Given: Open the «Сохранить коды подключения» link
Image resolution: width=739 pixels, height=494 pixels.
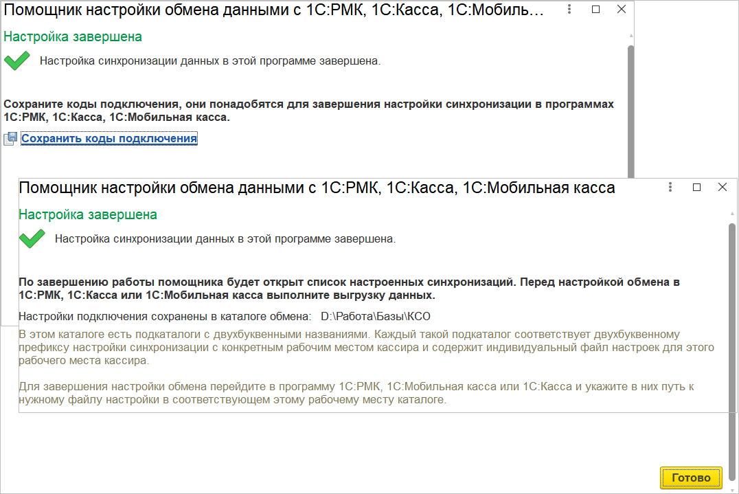Looking at the screenshot, I should [109, 139].
